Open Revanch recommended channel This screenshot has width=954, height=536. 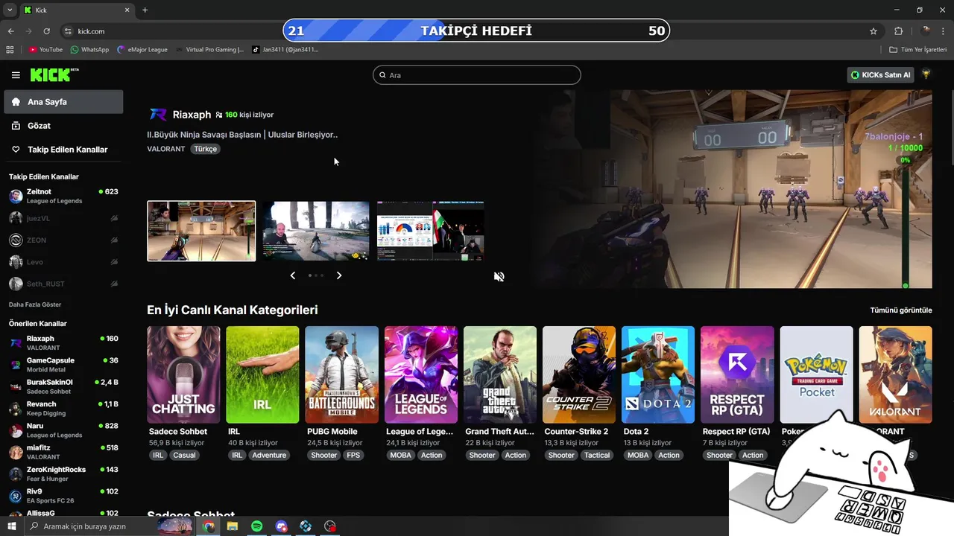(63, 409)
